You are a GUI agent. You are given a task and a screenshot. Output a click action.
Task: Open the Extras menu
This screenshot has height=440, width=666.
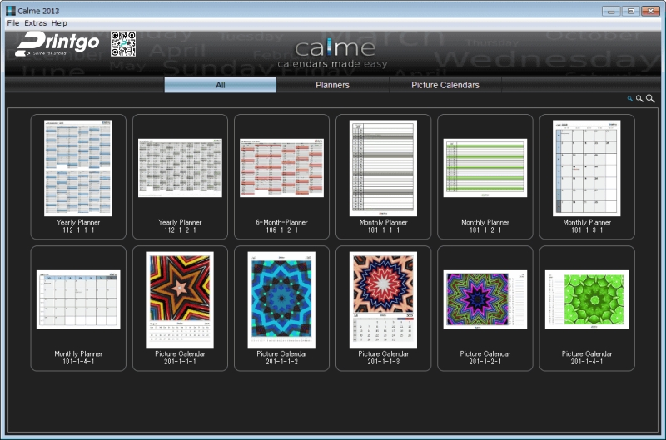(36, 23)
